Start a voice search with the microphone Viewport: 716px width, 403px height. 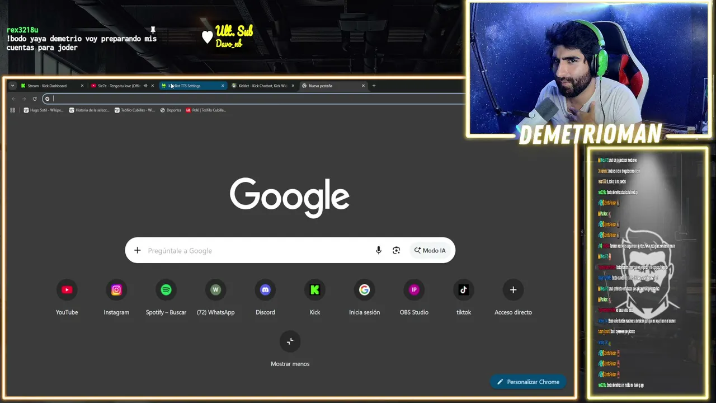(x=379, y=251)
